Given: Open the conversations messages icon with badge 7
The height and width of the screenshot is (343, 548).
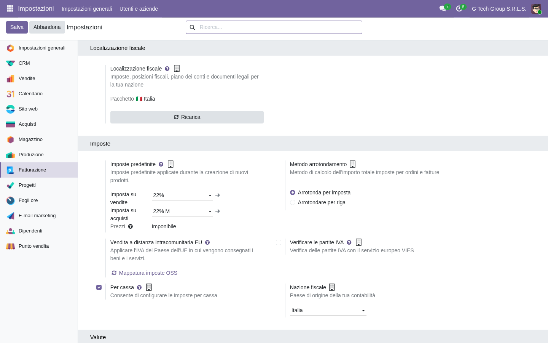Looking at the screenshot, I should coord(443,8).
